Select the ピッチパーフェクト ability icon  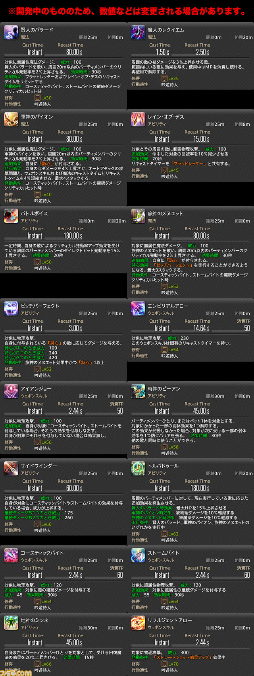click(11, 309)
